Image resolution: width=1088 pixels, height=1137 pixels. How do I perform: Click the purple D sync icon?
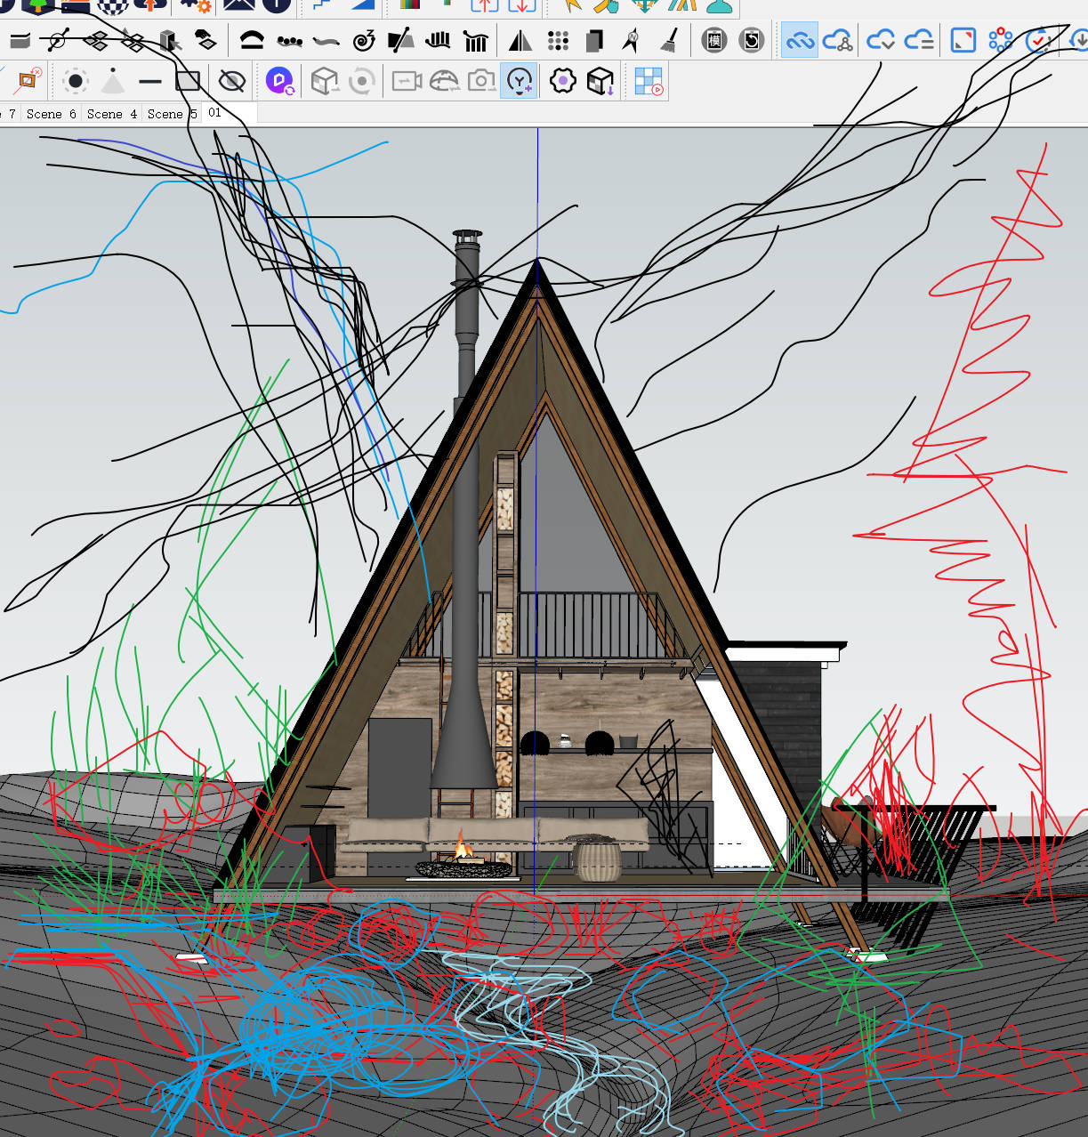point(280,82)
